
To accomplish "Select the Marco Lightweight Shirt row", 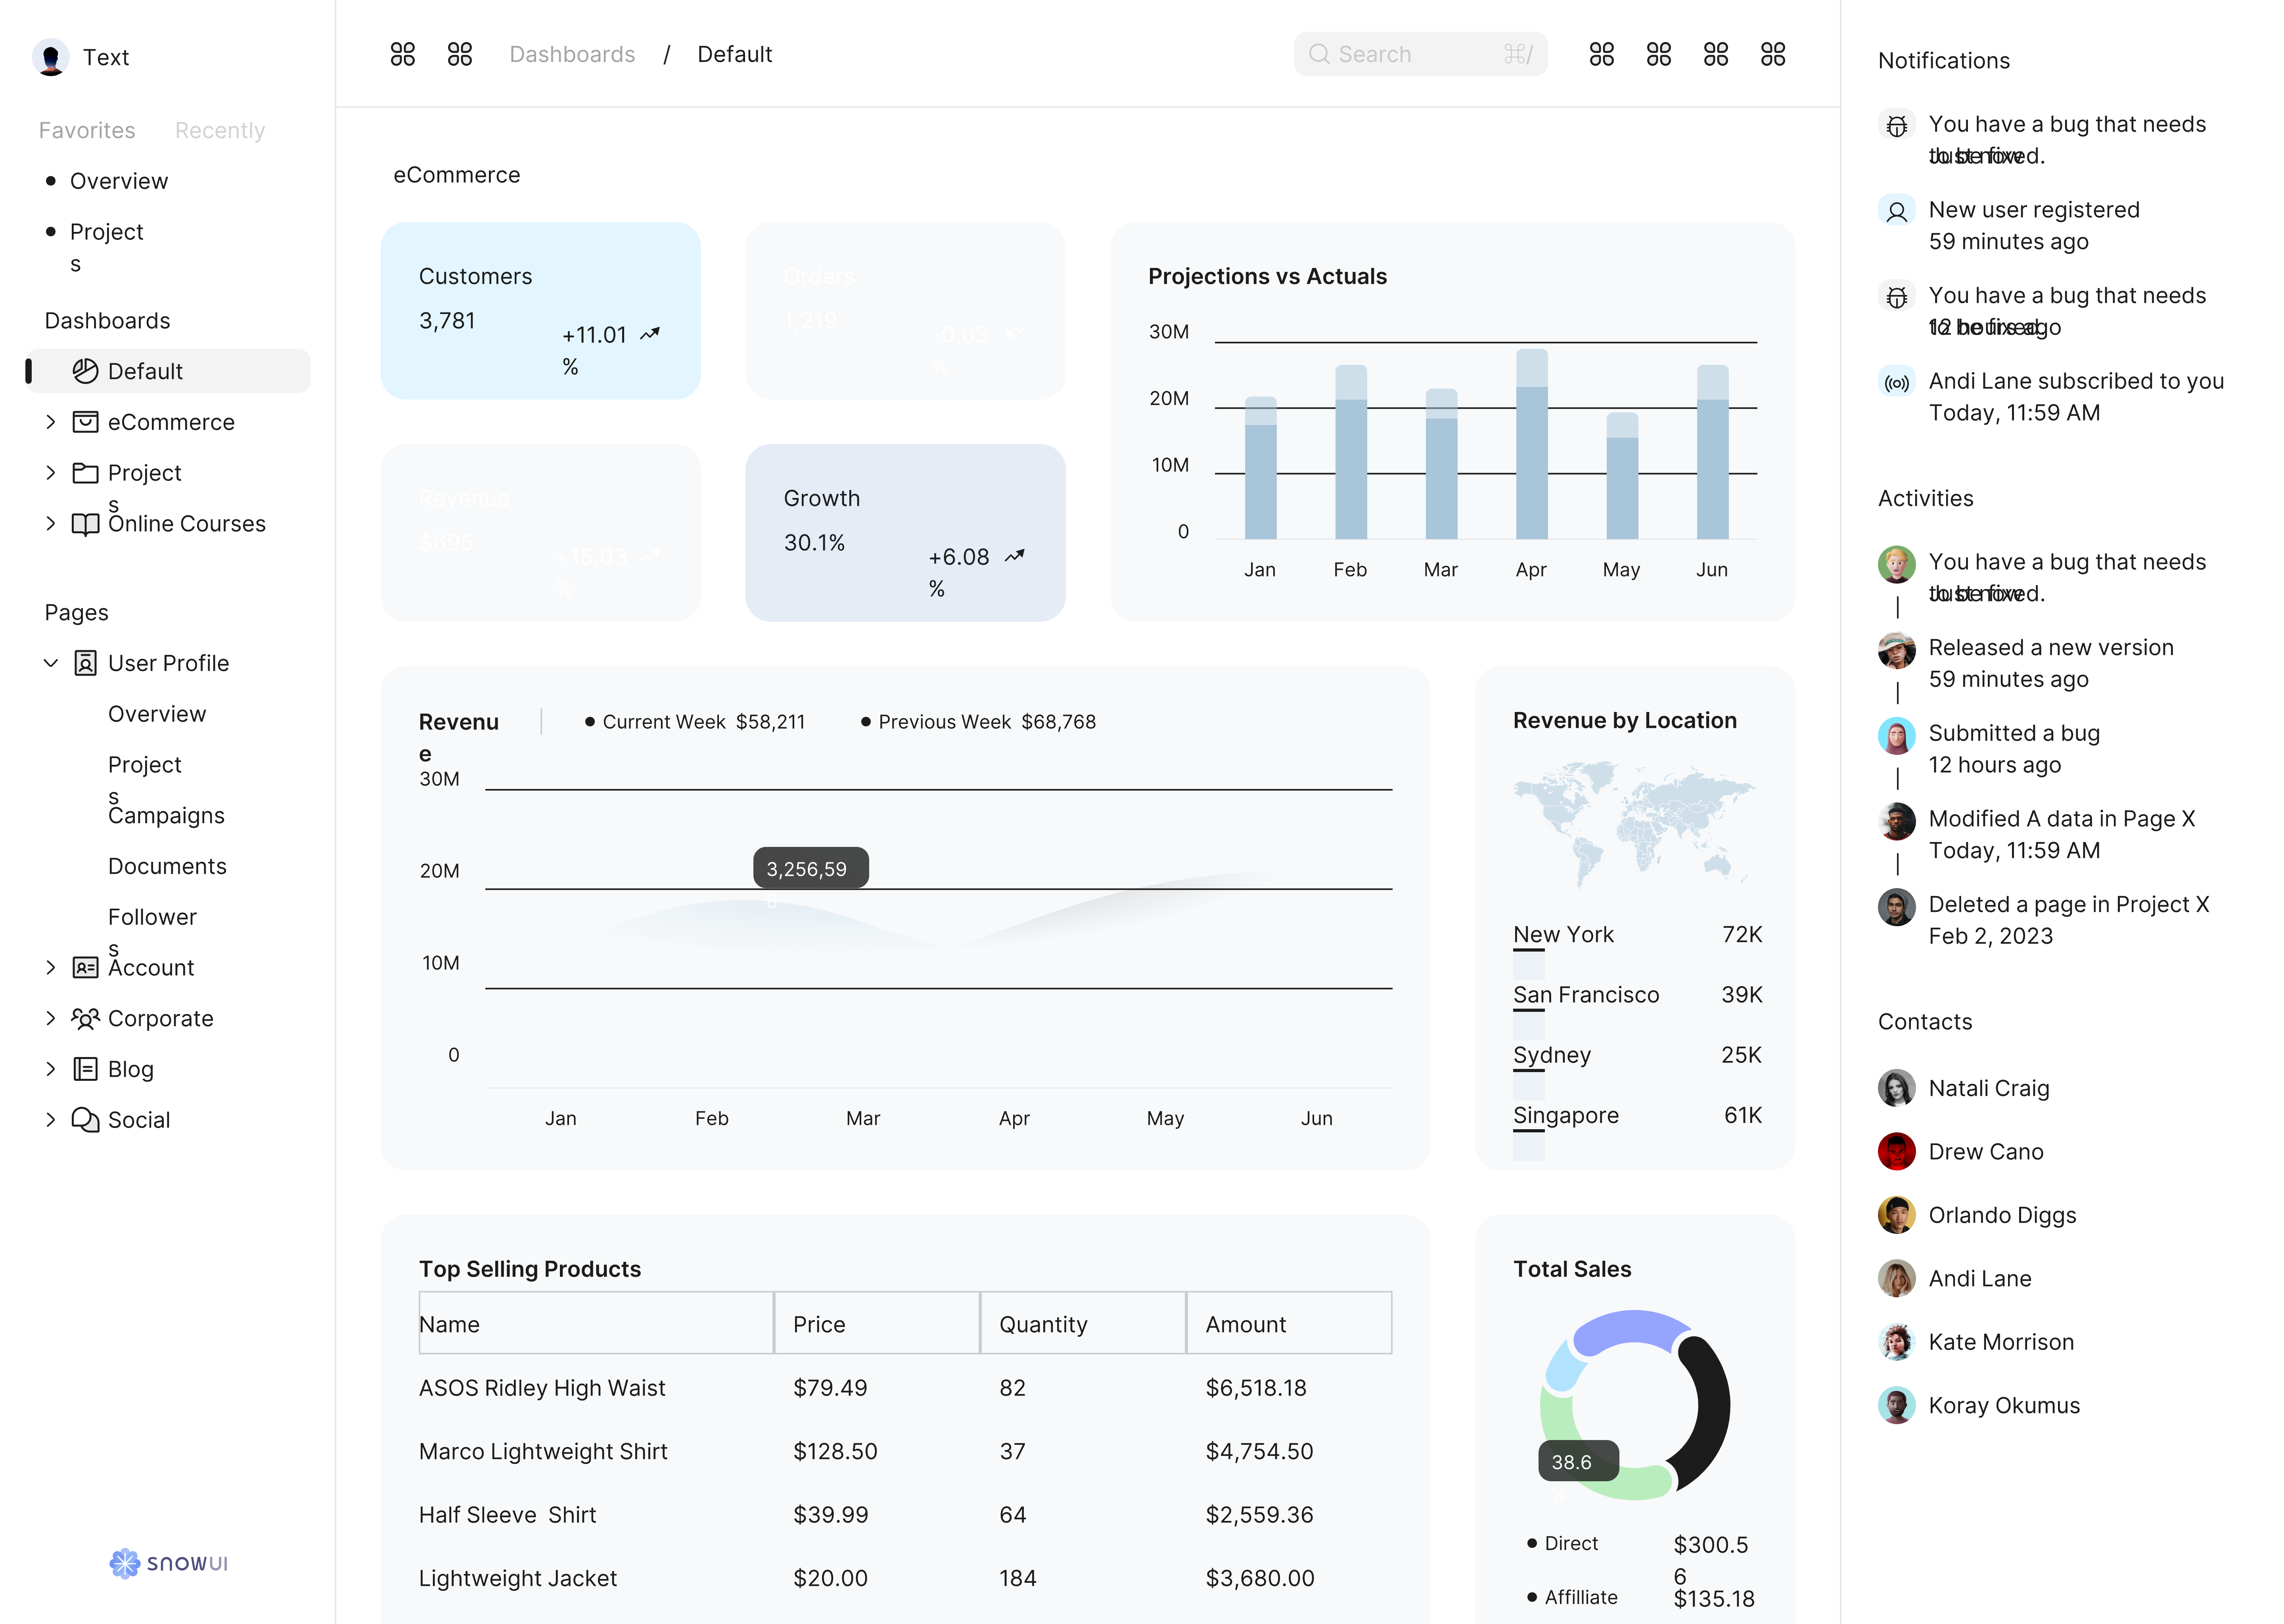I will tap(905, 1451).
